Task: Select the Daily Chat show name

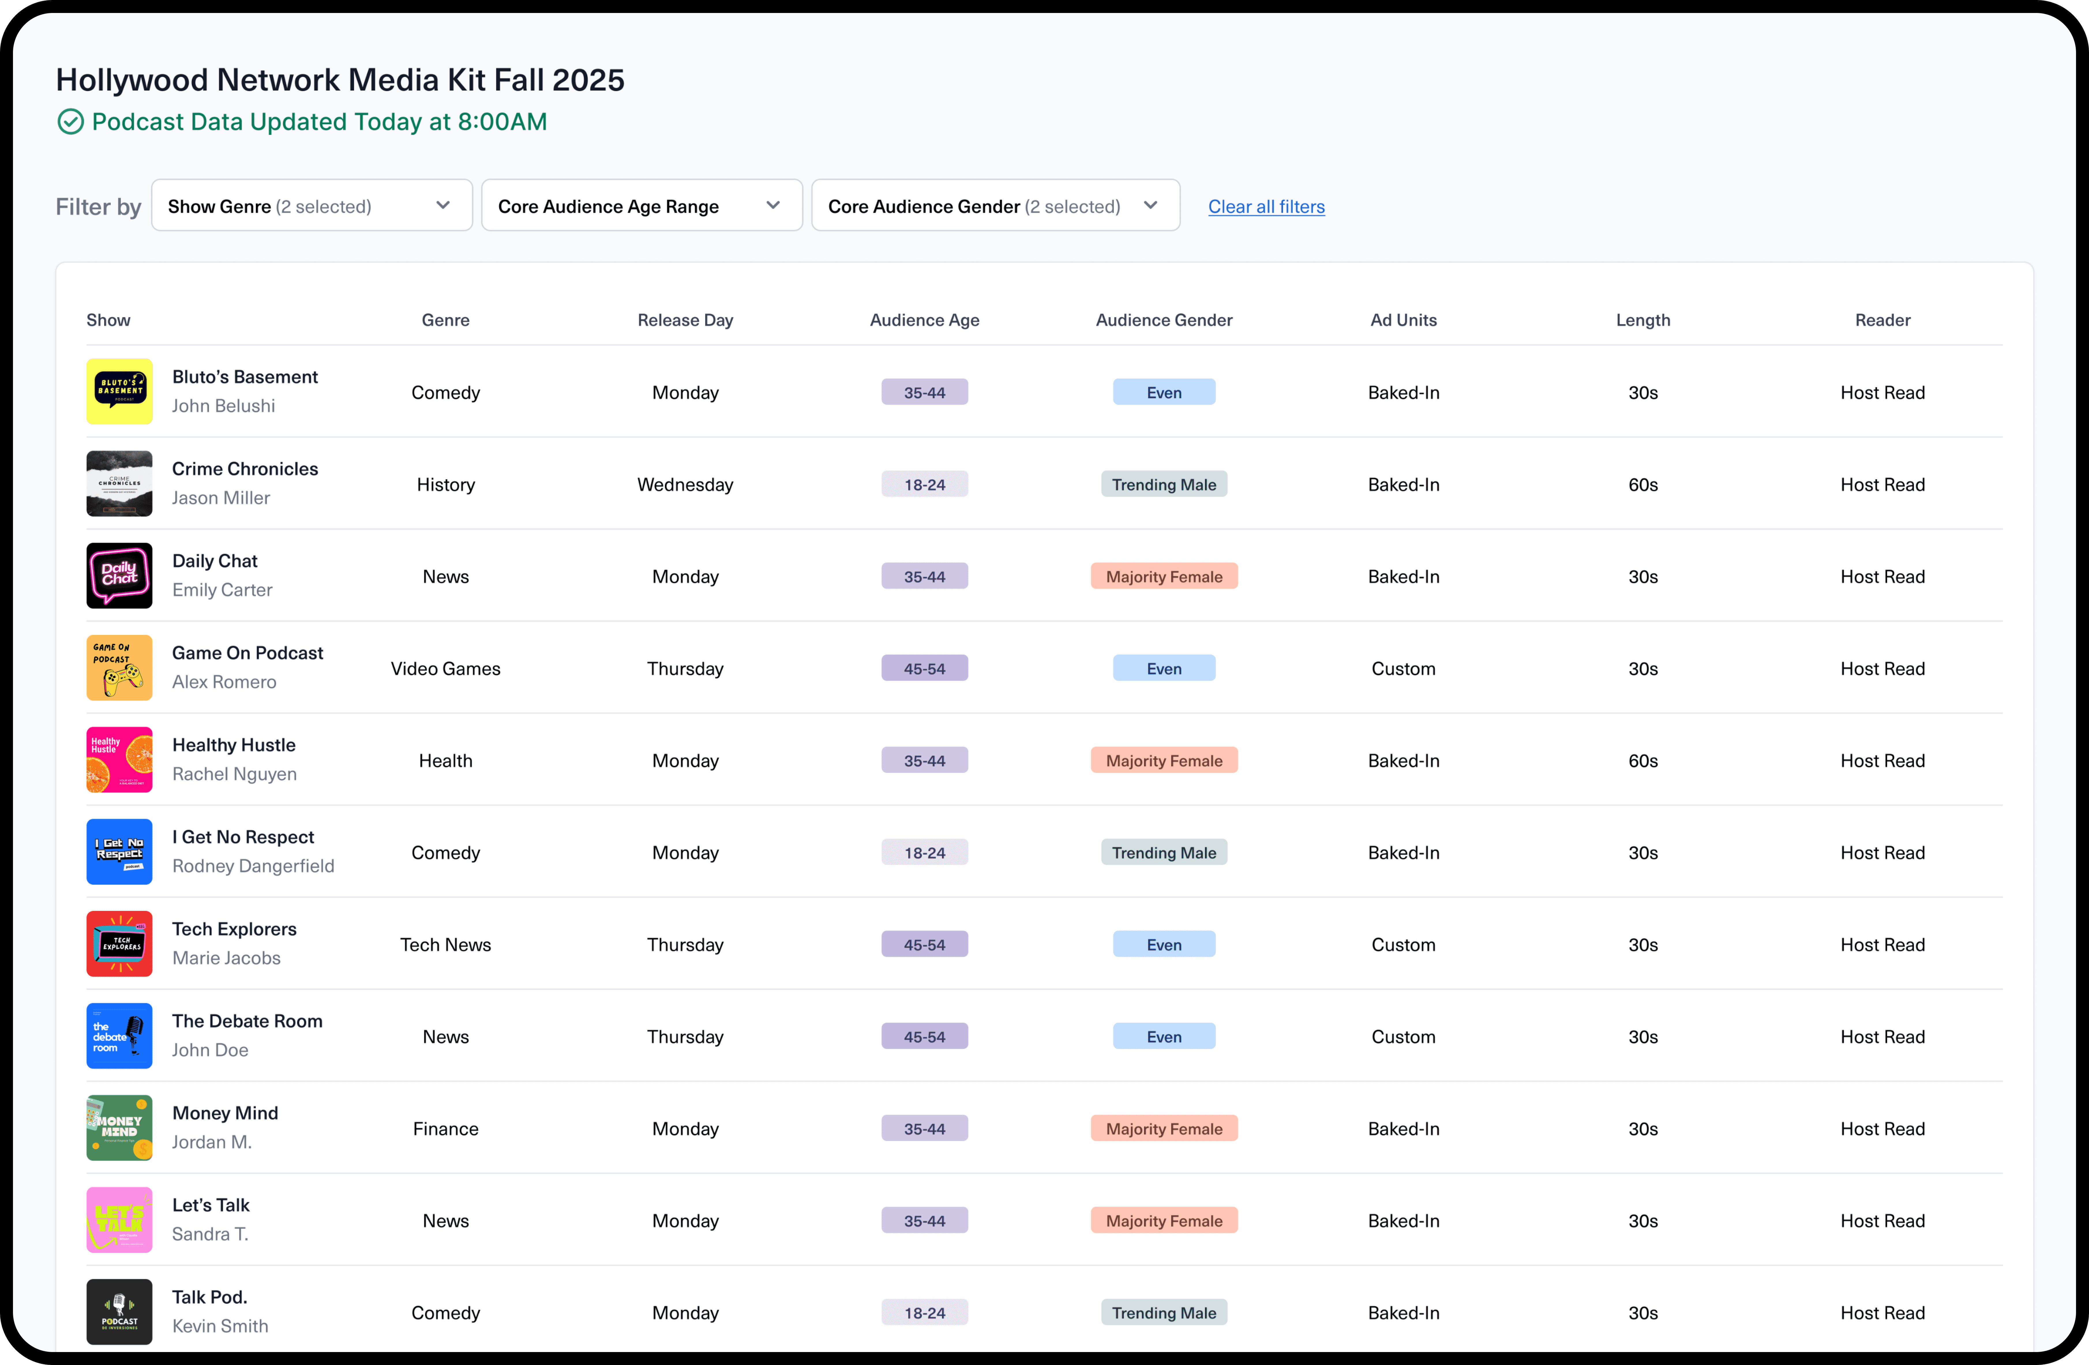Action: click(215, 561)
